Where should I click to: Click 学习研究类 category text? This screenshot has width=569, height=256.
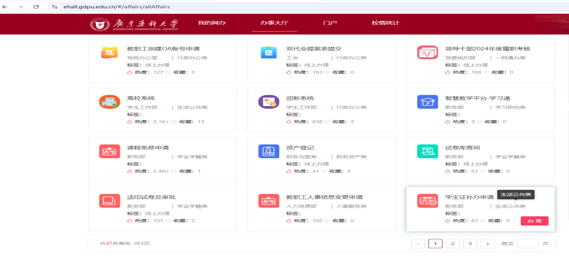(510, 108)
